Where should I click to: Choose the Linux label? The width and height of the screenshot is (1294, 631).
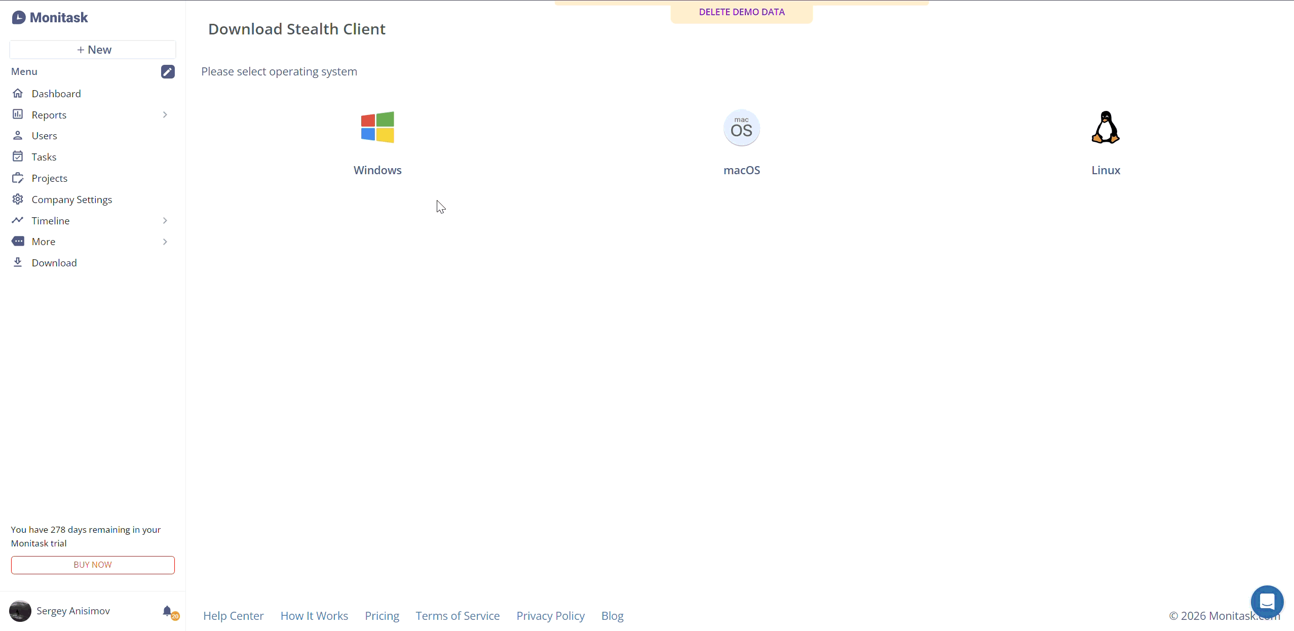tap(1106, 170)
